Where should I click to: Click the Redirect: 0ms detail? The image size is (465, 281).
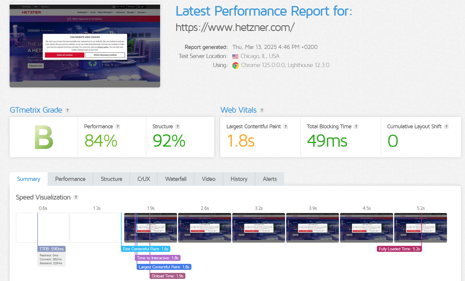pos(49,255)
